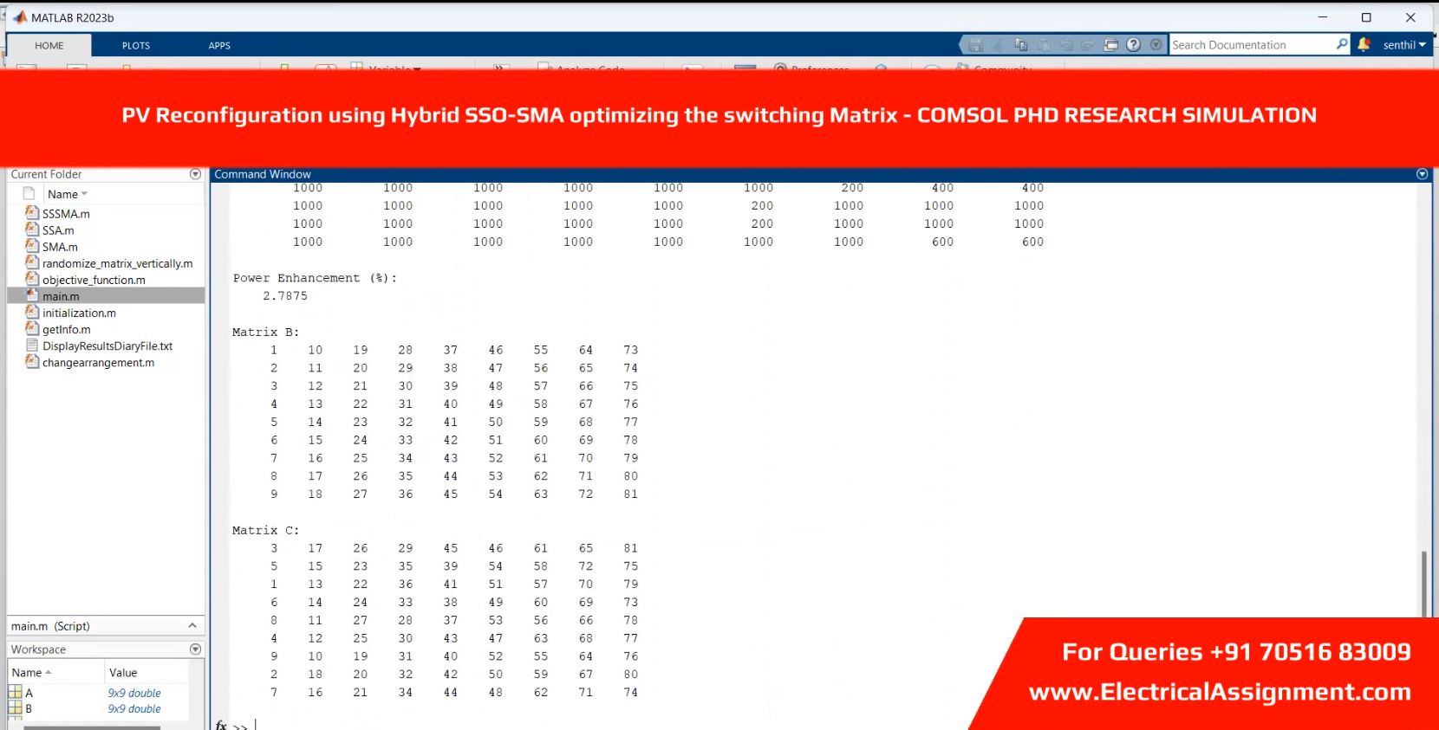This screenshot has width=1439, height=730.
Task: Click the Copy icon in quick access toolbar
Action: click(1020, 45)
